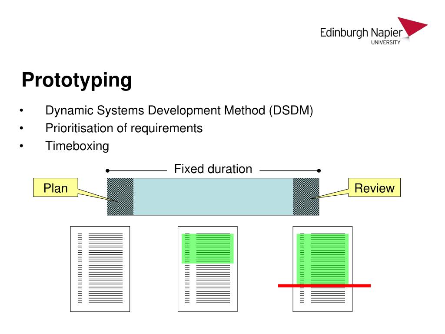This screenshot has height=334, width=445.
Task: Select the requirements page without green highlight
Action: 100,269
